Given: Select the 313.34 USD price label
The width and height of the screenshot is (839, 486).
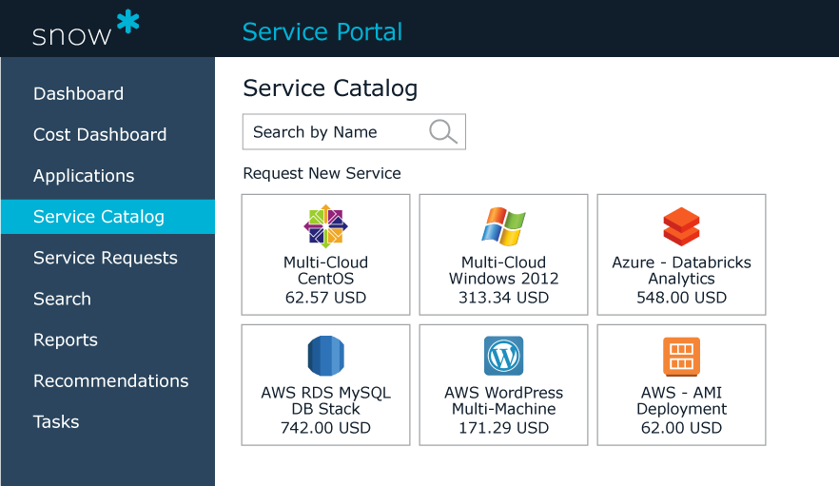Looking at the screenshot, I should click(503, 298).
